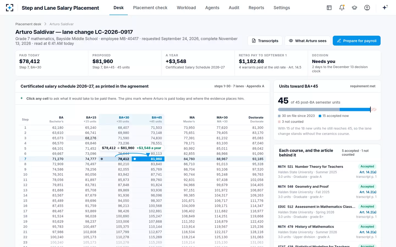
Task: Click the $78,412 → $81,960 tooltip
Action: (x=131, y=148)
